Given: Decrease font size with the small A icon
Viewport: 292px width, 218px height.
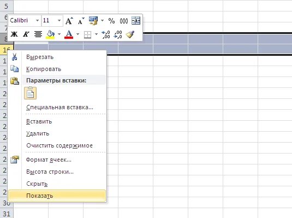Looking at the screenshot, I should [81, 21].
